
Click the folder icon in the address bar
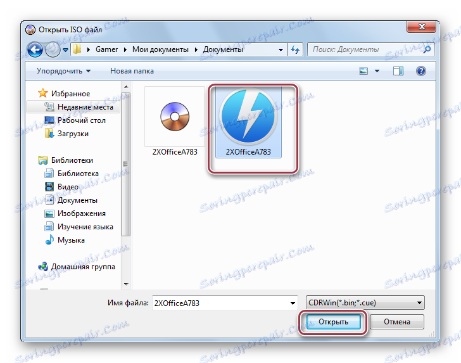click(x=77, y=49)
